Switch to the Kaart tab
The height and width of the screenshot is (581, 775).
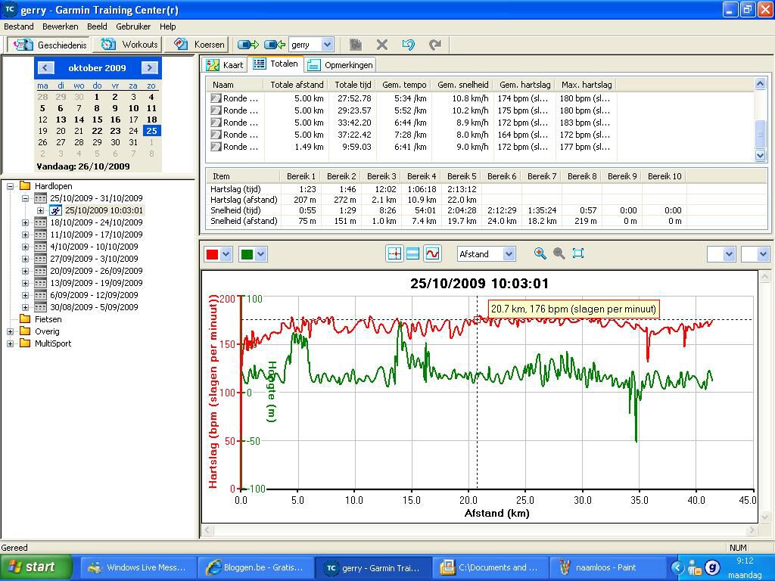click(225, 65)
